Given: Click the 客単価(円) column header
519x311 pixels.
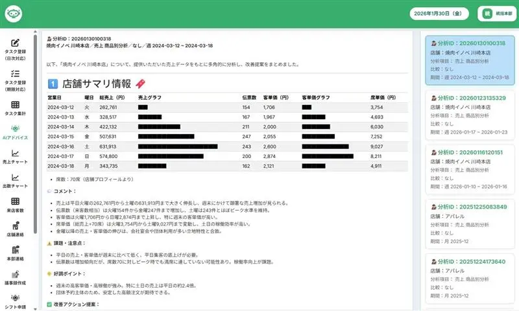Looking at the screenshot, I should coord(276,97).
